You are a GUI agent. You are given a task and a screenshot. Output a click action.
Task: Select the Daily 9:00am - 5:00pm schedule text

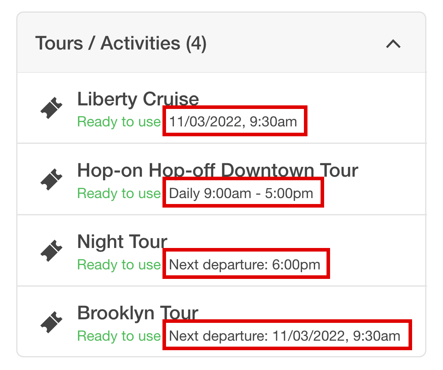(x=241, y=193)
